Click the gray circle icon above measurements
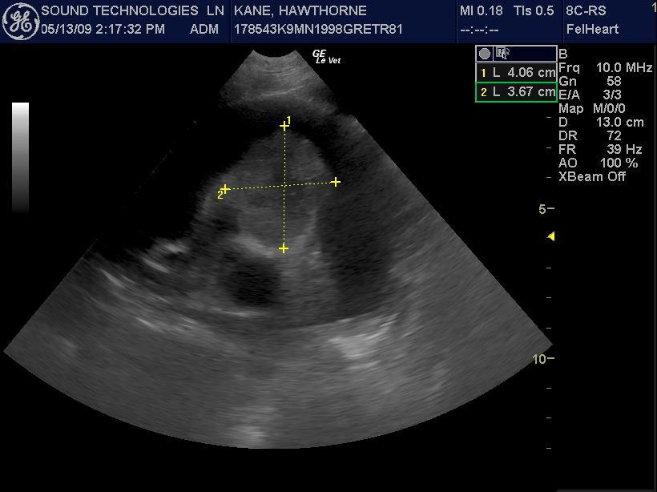The height and width of the screenshot is (492, 657). click(484, 54)
